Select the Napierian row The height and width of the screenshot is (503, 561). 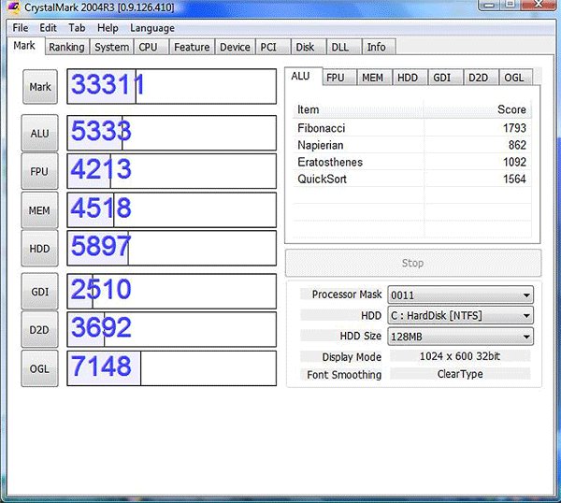coord(412,145)
